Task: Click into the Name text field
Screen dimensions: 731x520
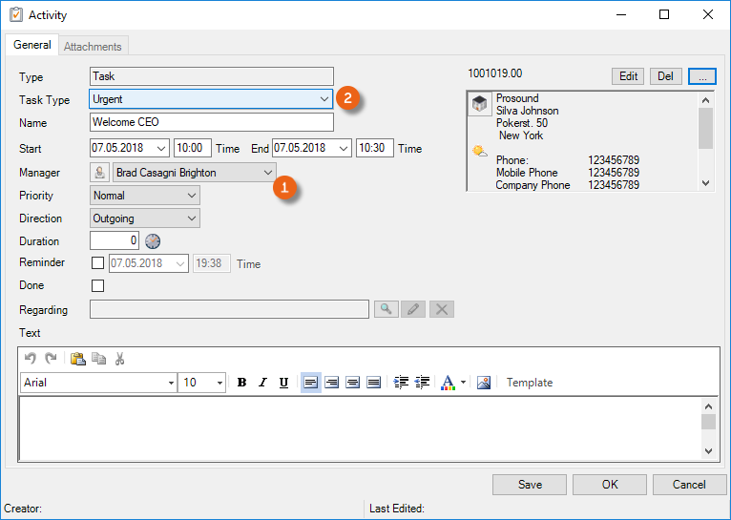Action: coord(212,122)
